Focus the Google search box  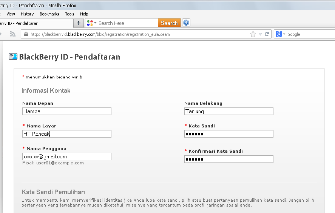click(311, 34)
